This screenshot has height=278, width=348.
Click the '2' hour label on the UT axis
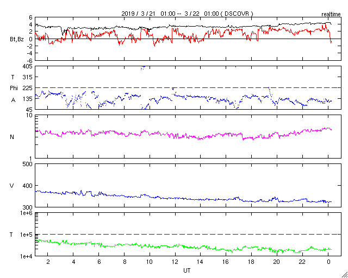point(48,262)
